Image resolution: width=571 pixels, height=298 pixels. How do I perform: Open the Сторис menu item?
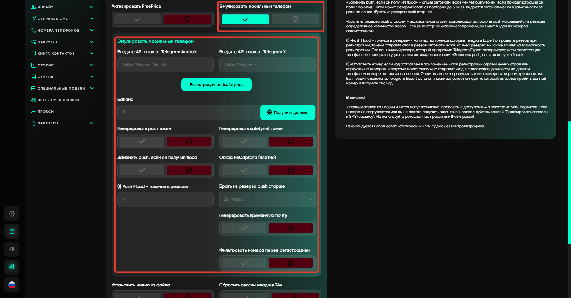46,65
